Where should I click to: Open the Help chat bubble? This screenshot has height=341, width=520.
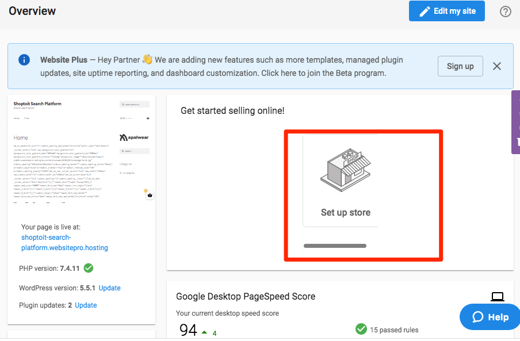pyautogui.click(x=490, y=317)
